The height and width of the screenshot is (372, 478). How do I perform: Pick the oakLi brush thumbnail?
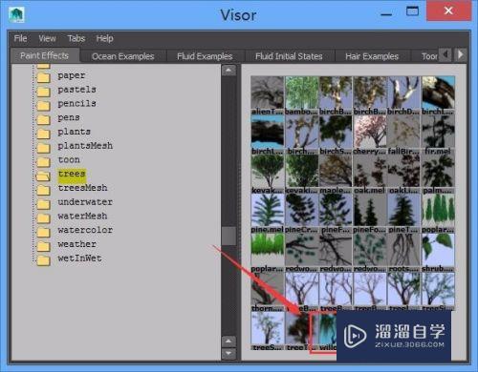403,171
